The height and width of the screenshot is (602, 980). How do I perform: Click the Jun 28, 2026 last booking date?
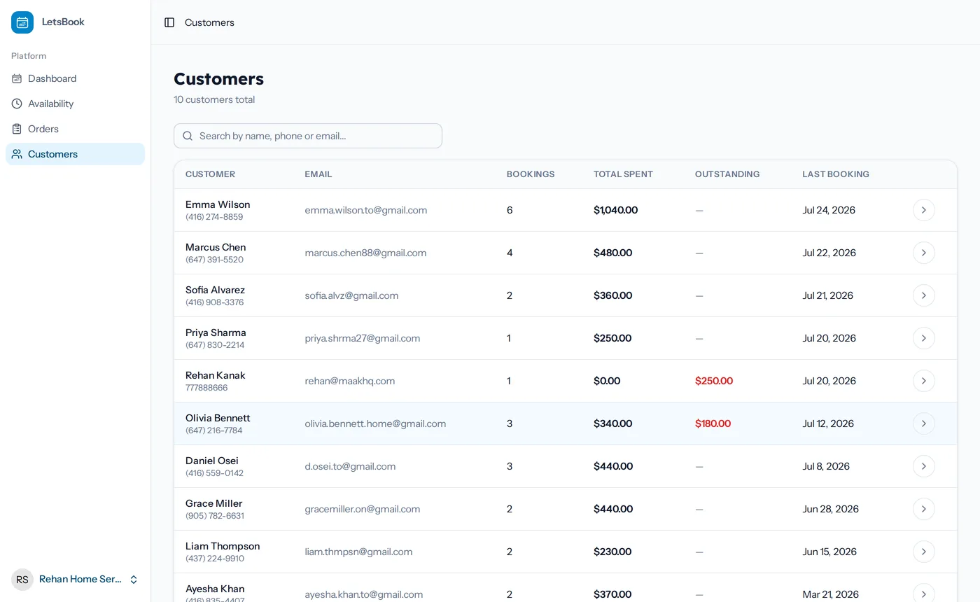coord(830,509)
